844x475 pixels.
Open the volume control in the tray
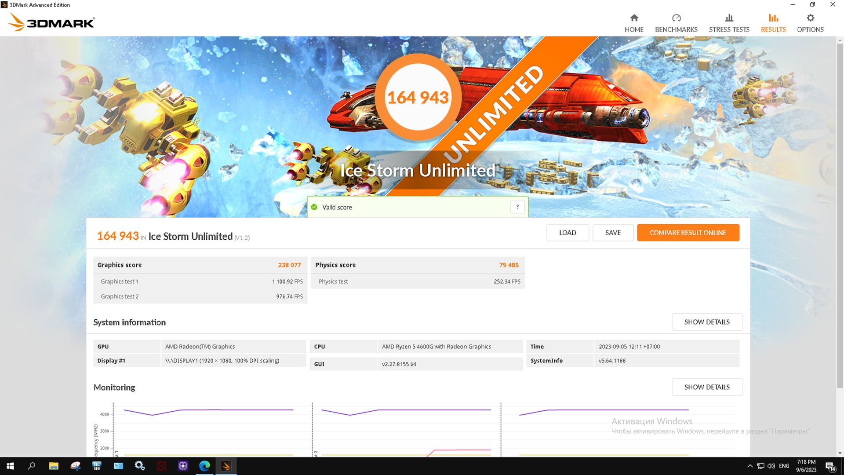pyautogui.click(x=771, y=466)
